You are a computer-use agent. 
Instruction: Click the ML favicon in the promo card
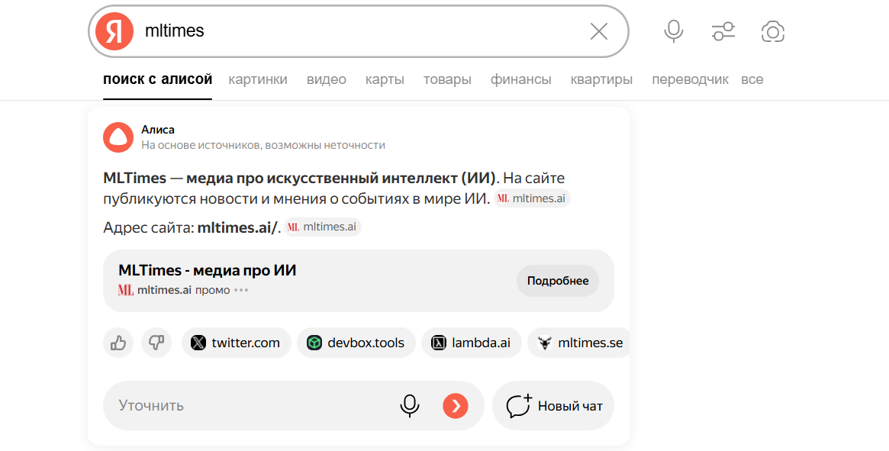click(x=126, y=291)
